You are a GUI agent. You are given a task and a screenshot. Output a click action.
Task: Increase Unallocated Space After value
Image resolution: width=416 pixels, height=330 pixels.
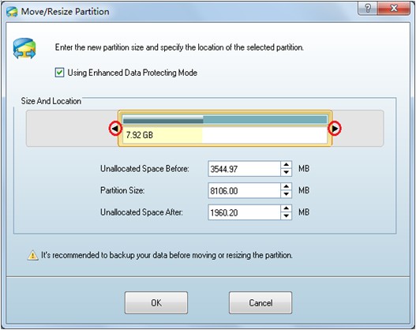point(286,208)
